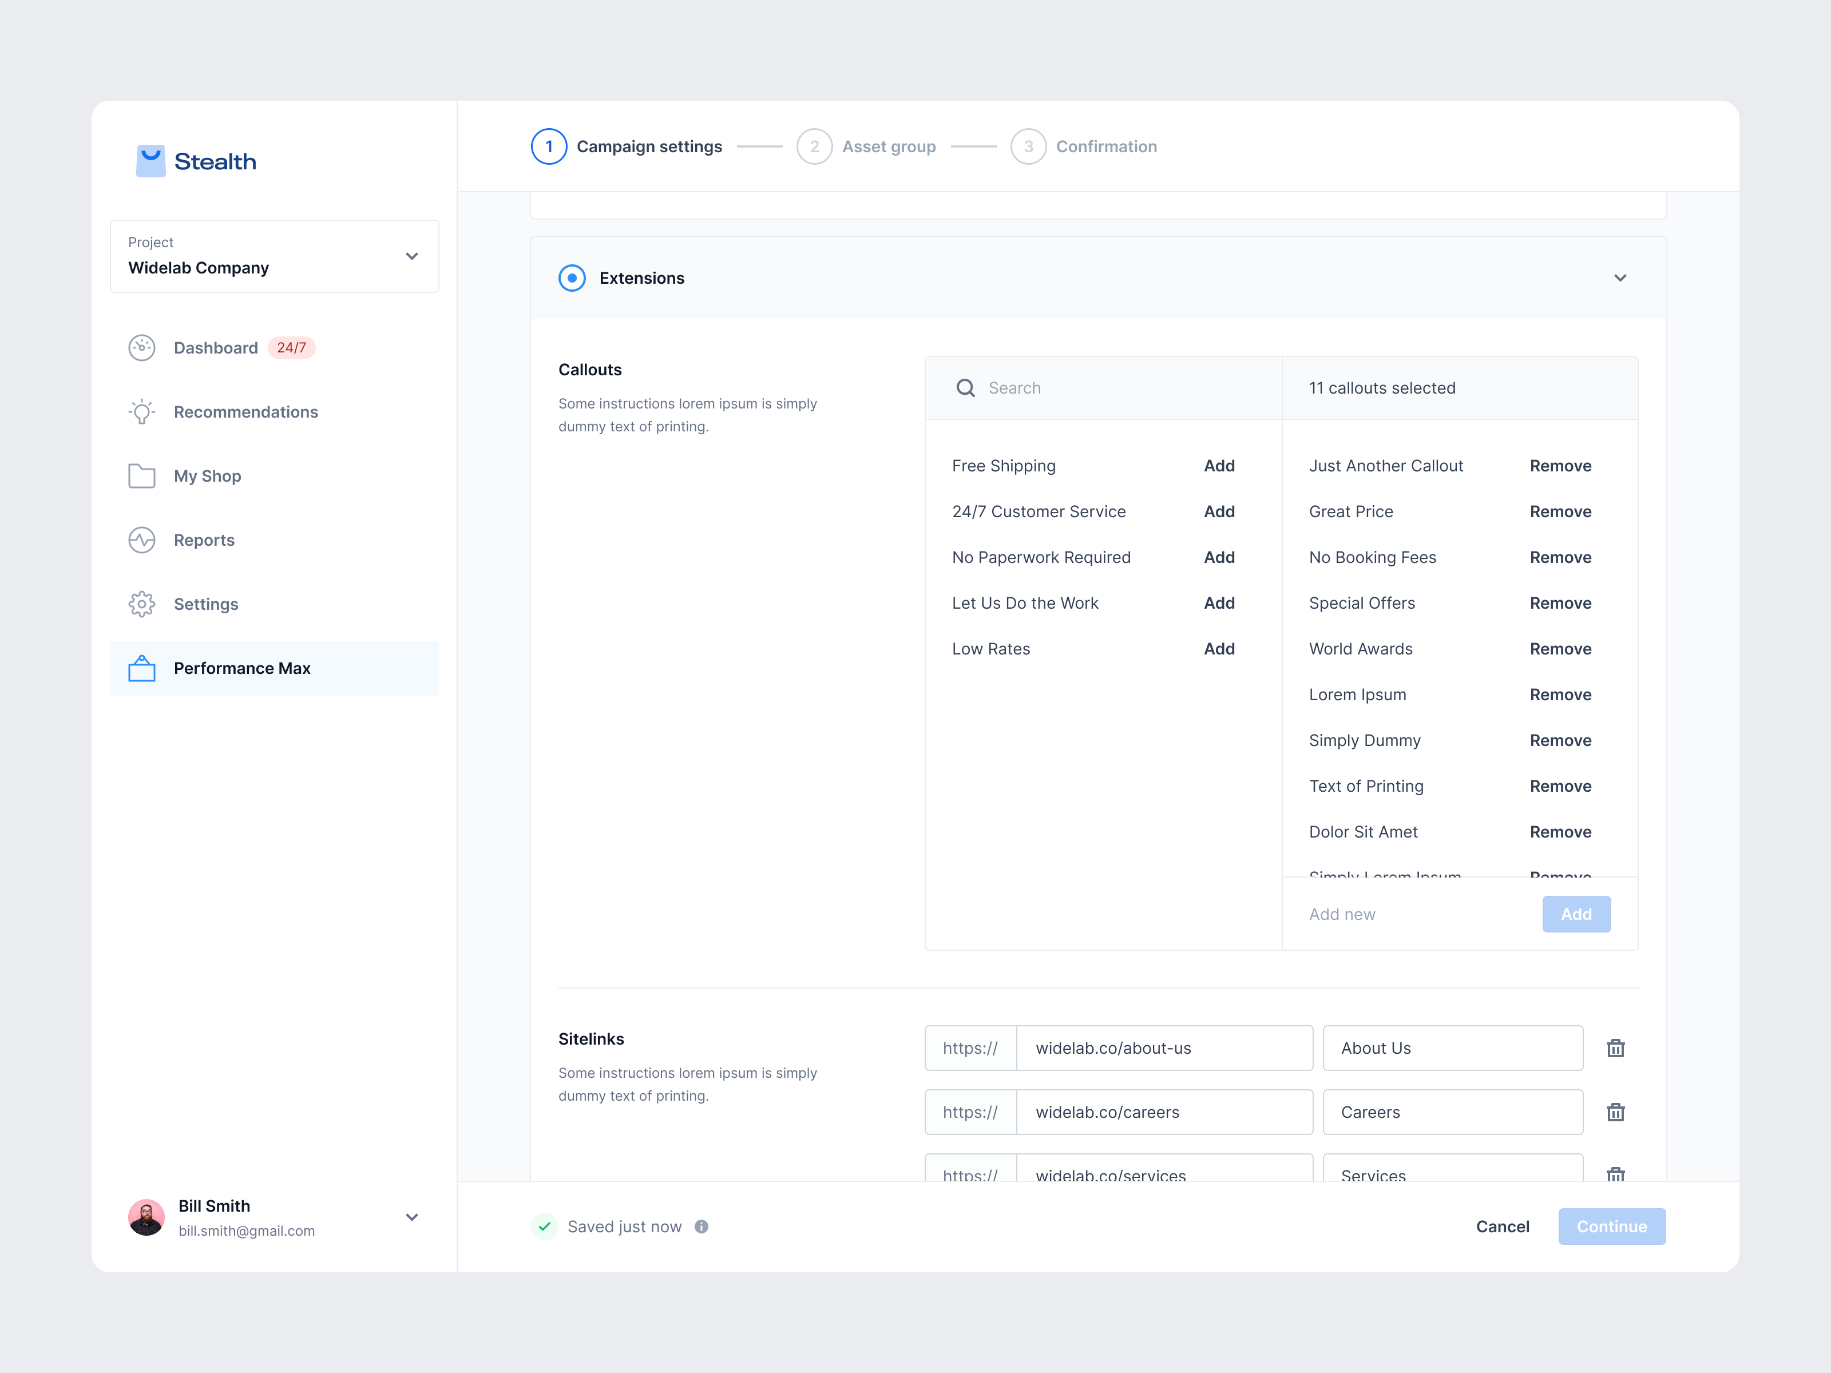Add the No Paperwork Required callout
This screenshot has height=1373, width=1831.
click(x=1218, y=557)
